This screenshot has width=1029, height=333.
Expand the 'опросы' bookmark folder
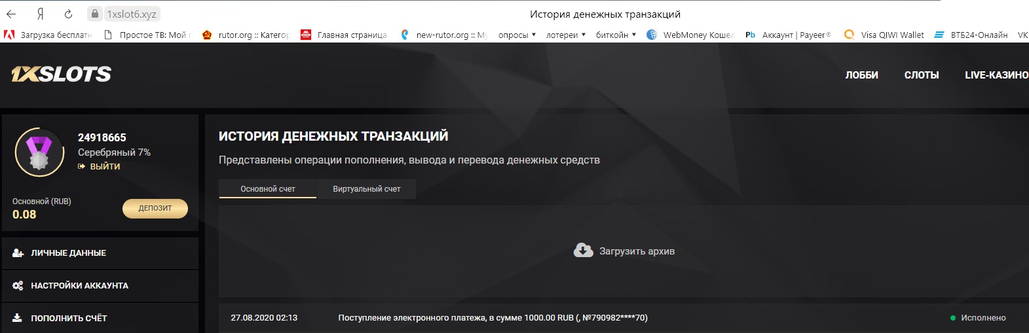tap(517, 35)
